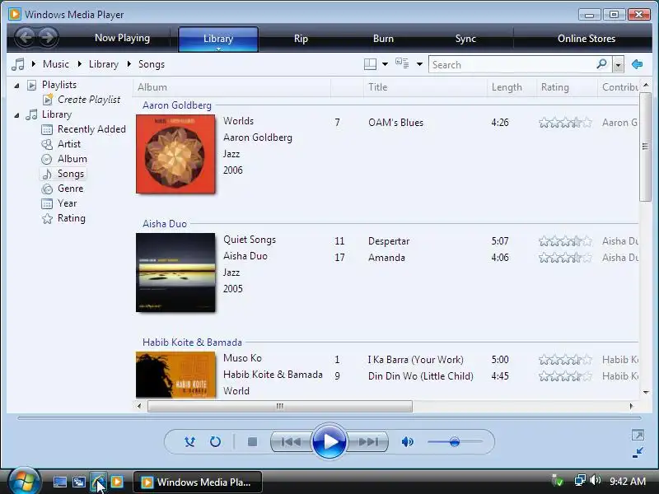Click the Stop button
Screen dimensions: 659x494
[252, 441]
